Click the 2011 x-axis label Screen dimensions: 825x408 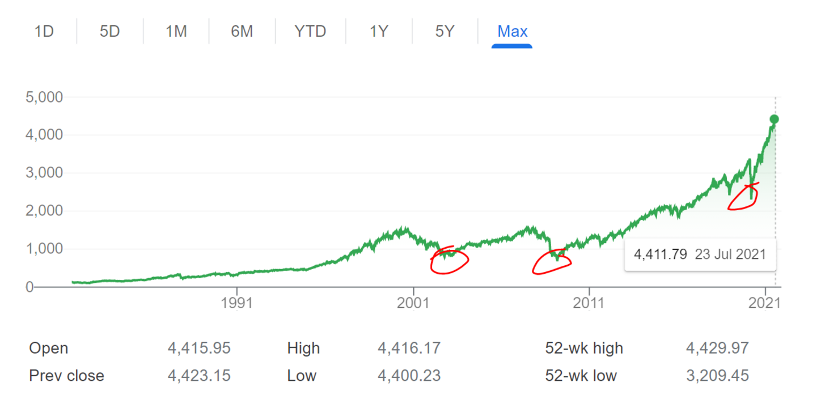pyautogui.click(x=589, y=302)
